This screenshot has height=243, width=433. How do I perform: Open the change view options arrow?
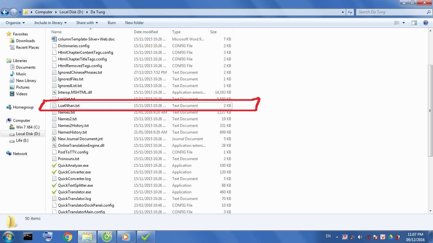point(404,23)
